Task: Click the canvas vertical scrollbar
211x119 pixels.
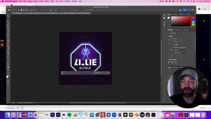Action: 161,58
